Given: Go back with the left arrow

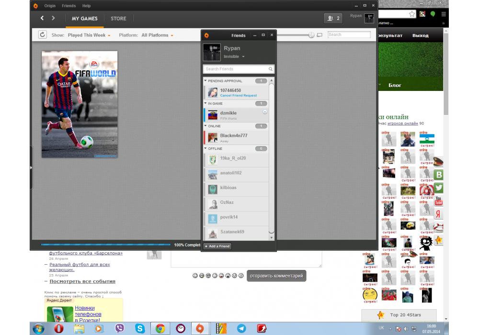Looking at the screenshot, I should 42,18.
